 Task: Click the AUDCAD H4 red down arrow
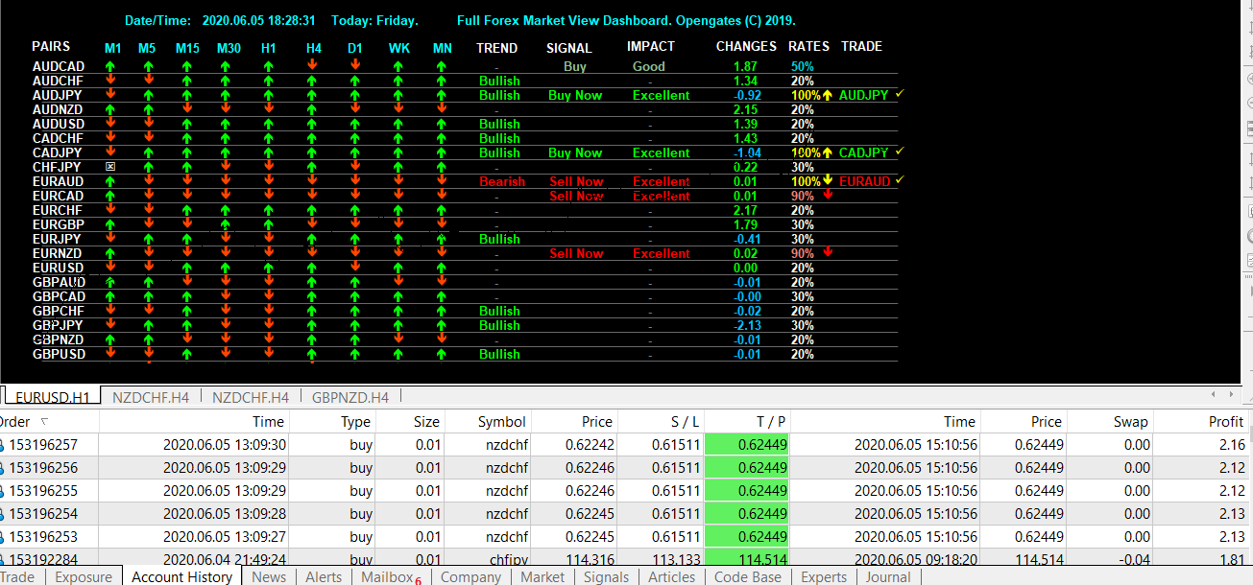pyautogui.click(x=313, y=65)
